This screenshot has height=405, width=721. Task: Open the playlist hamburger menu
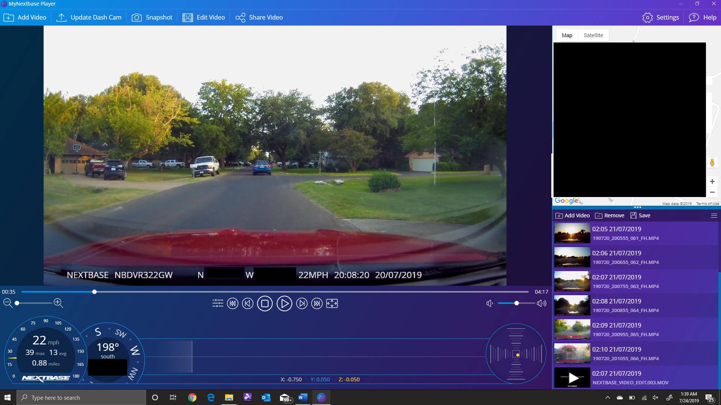(x=714, y=215)
